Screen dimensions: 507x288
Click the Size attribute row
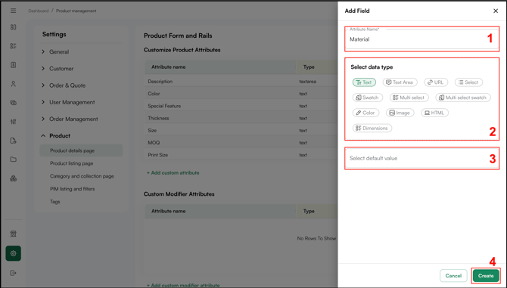(241, 131)
